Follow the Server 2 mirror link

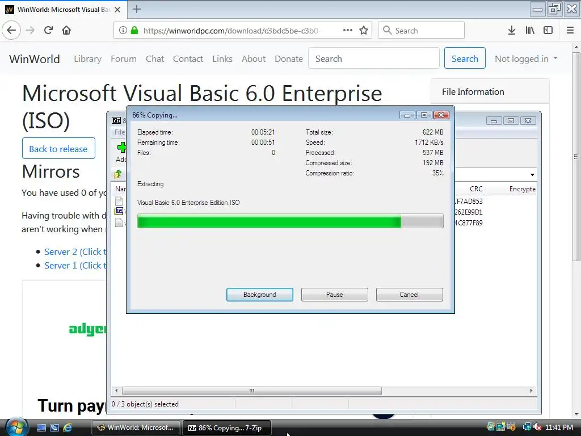click(x=75, y=251)
